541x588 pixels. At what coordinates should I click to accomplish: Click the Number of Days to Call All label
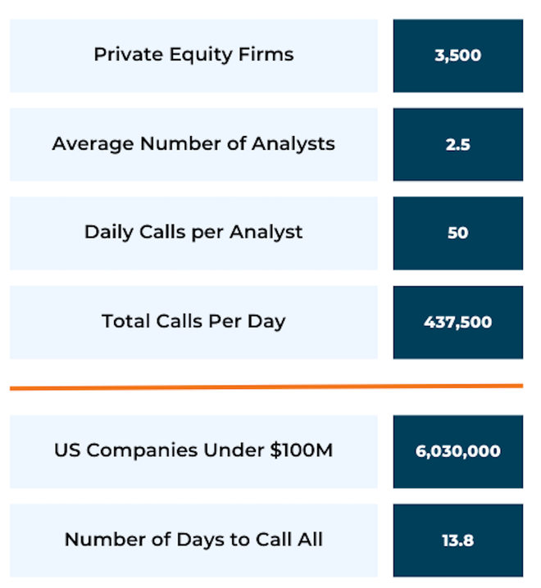click(193, 541)
